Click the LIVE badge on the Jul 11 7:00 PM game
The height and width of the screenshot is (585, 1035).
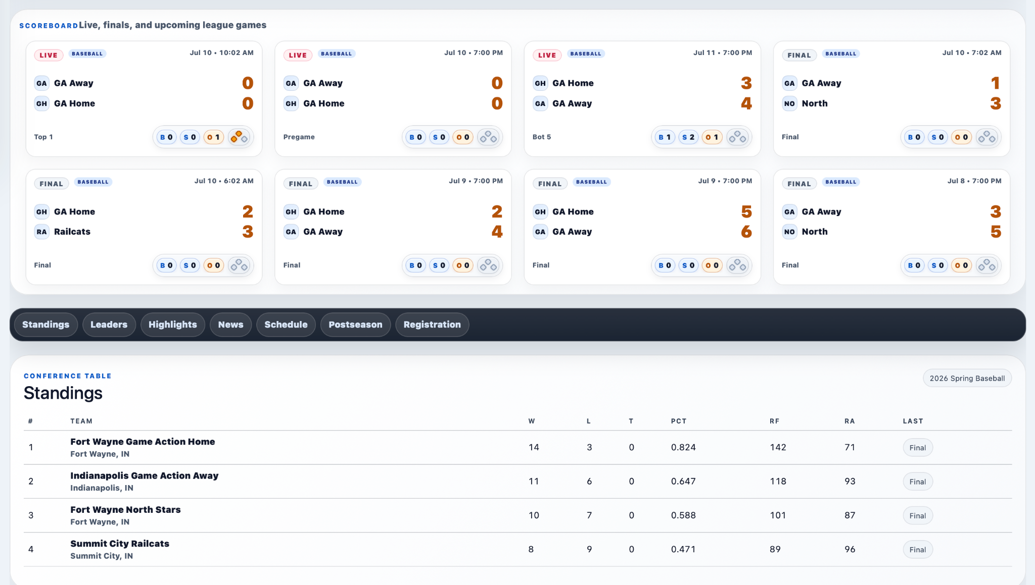(x=547, y=56)
